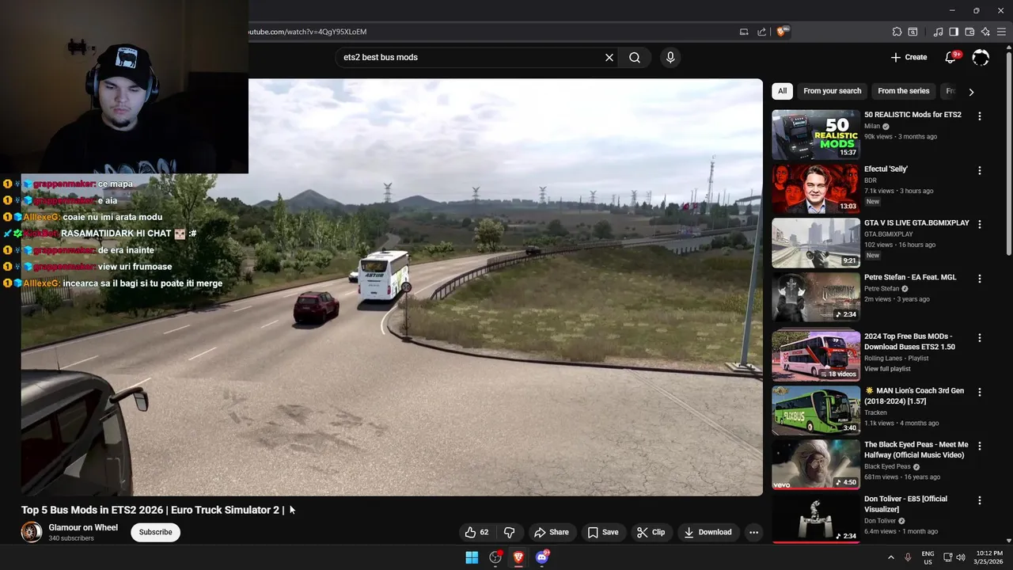The image size is (1013, 570).
Task: Click the magnifier search button
Action: pos(635,57)
